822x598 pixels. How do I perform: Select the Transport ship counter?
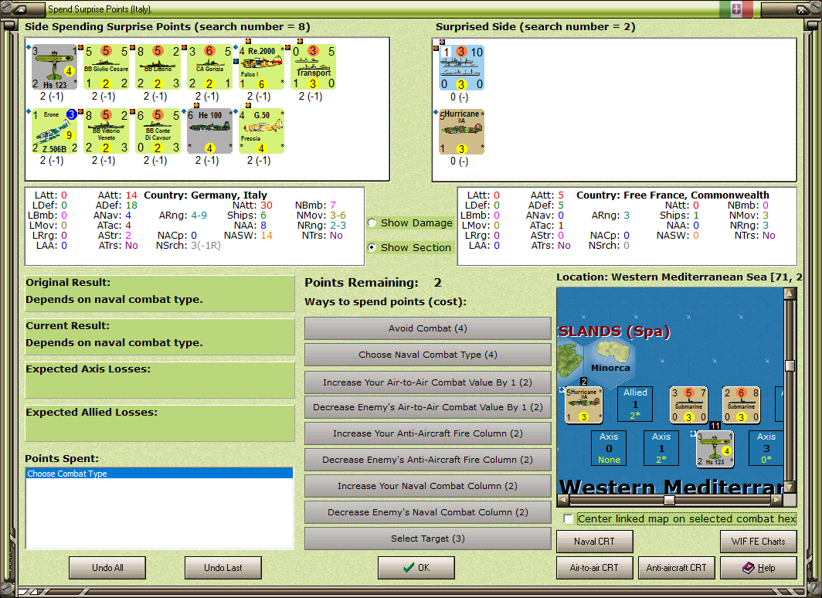pyautogui.click(x=313, y=67)
